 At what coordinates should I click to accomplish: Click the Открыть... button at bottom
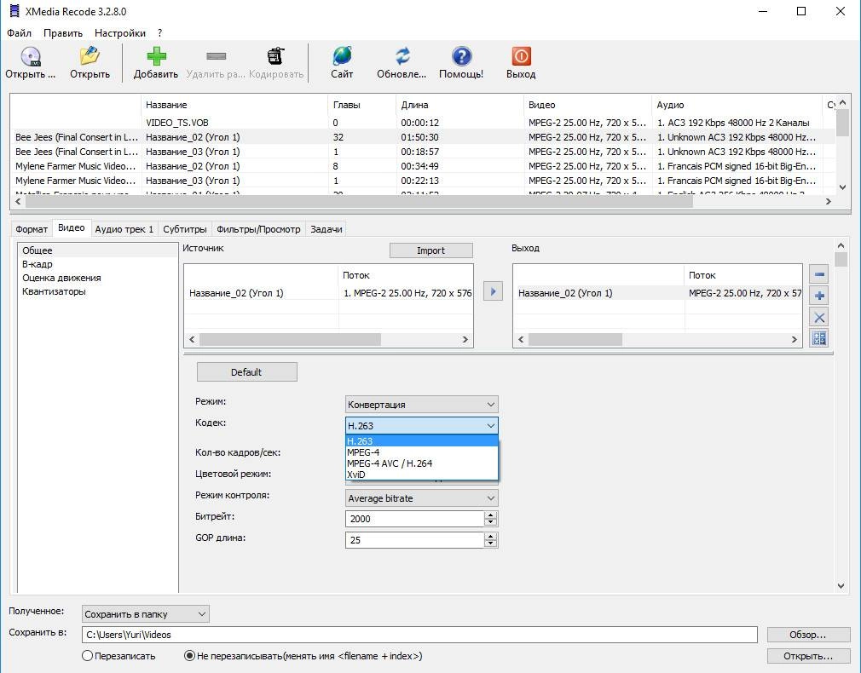(808, 656)
